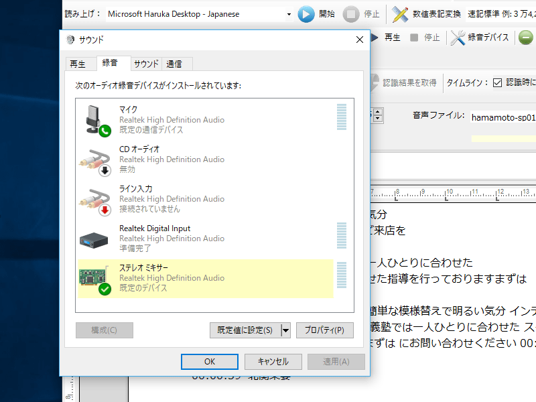Click the 接続されていません status text

[x=149, y=209]
